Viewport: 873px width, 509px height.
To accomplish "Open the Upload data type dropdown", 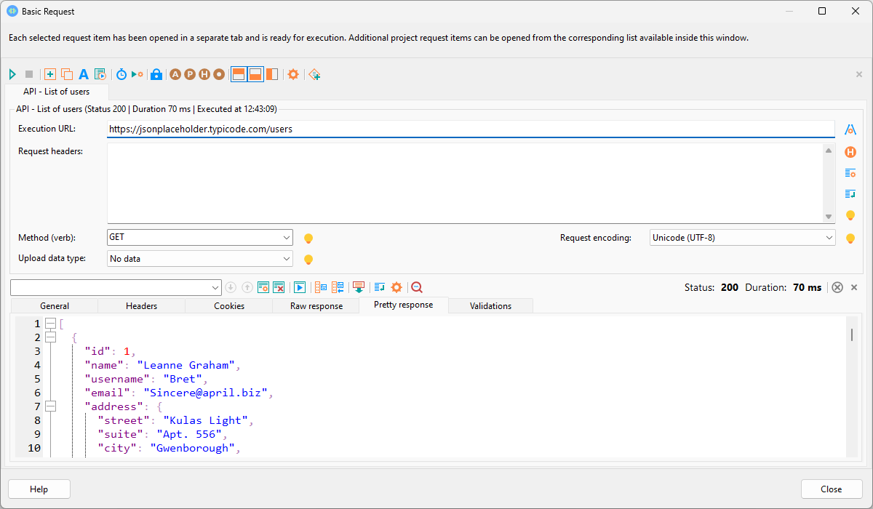I will point(200,258).
